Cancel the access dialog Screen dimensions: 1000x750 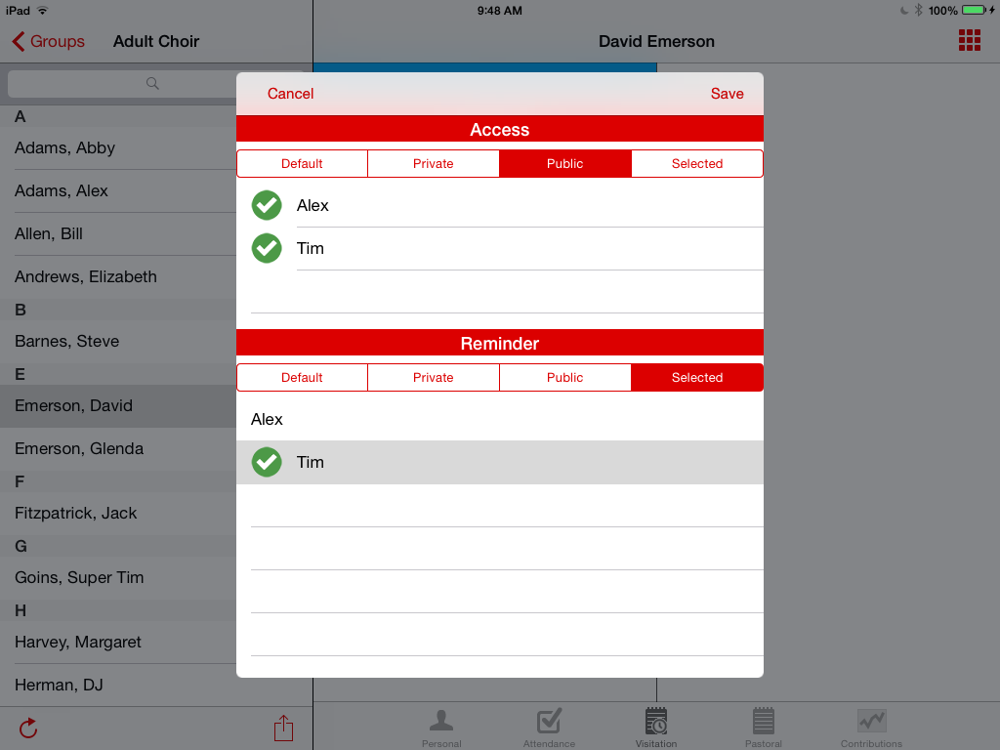pos(291,94)
